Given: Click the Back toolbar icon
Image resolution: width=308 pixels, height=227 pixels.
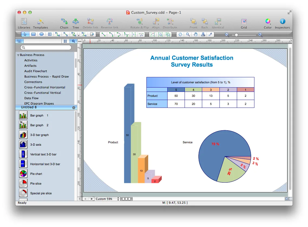Looking at the screenshot, I should (205, 23).
